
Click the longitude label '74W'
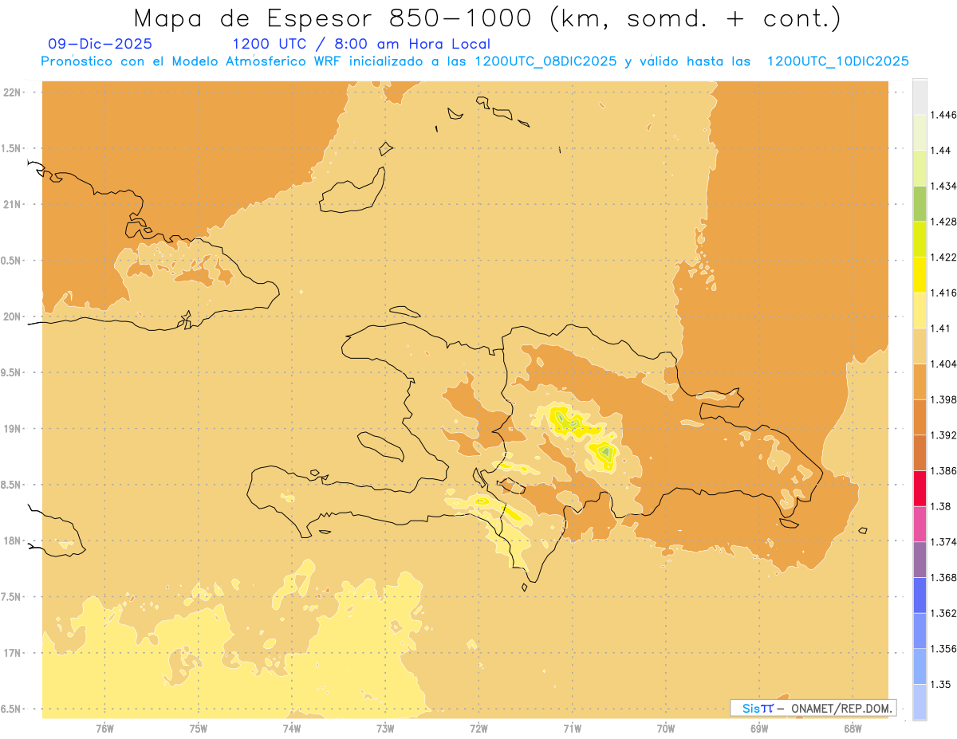(x=291, y=729)
